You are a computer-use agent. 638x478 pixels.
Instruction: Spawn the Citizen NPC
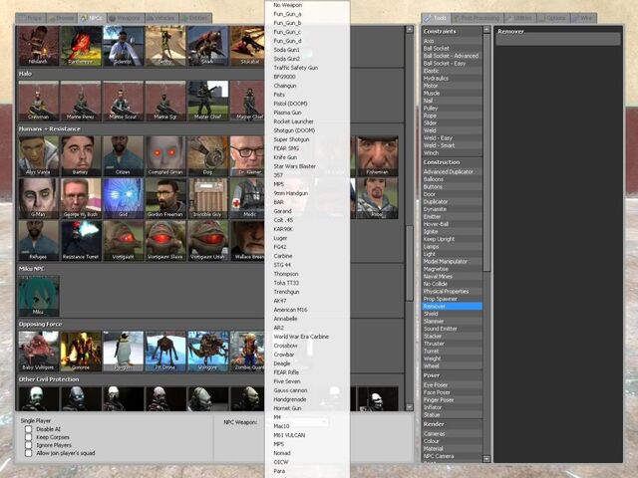click(x=123, y=155)
